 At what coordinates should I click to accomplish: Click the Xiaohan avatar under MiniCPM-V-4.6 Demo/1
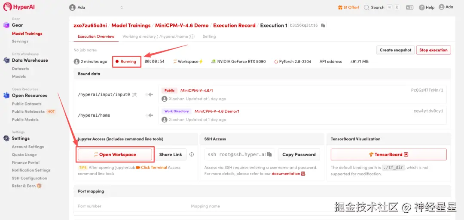tap(164, 120)
